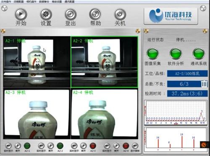
Task: Open the 帮助 help icon
Action: [95, 14]
